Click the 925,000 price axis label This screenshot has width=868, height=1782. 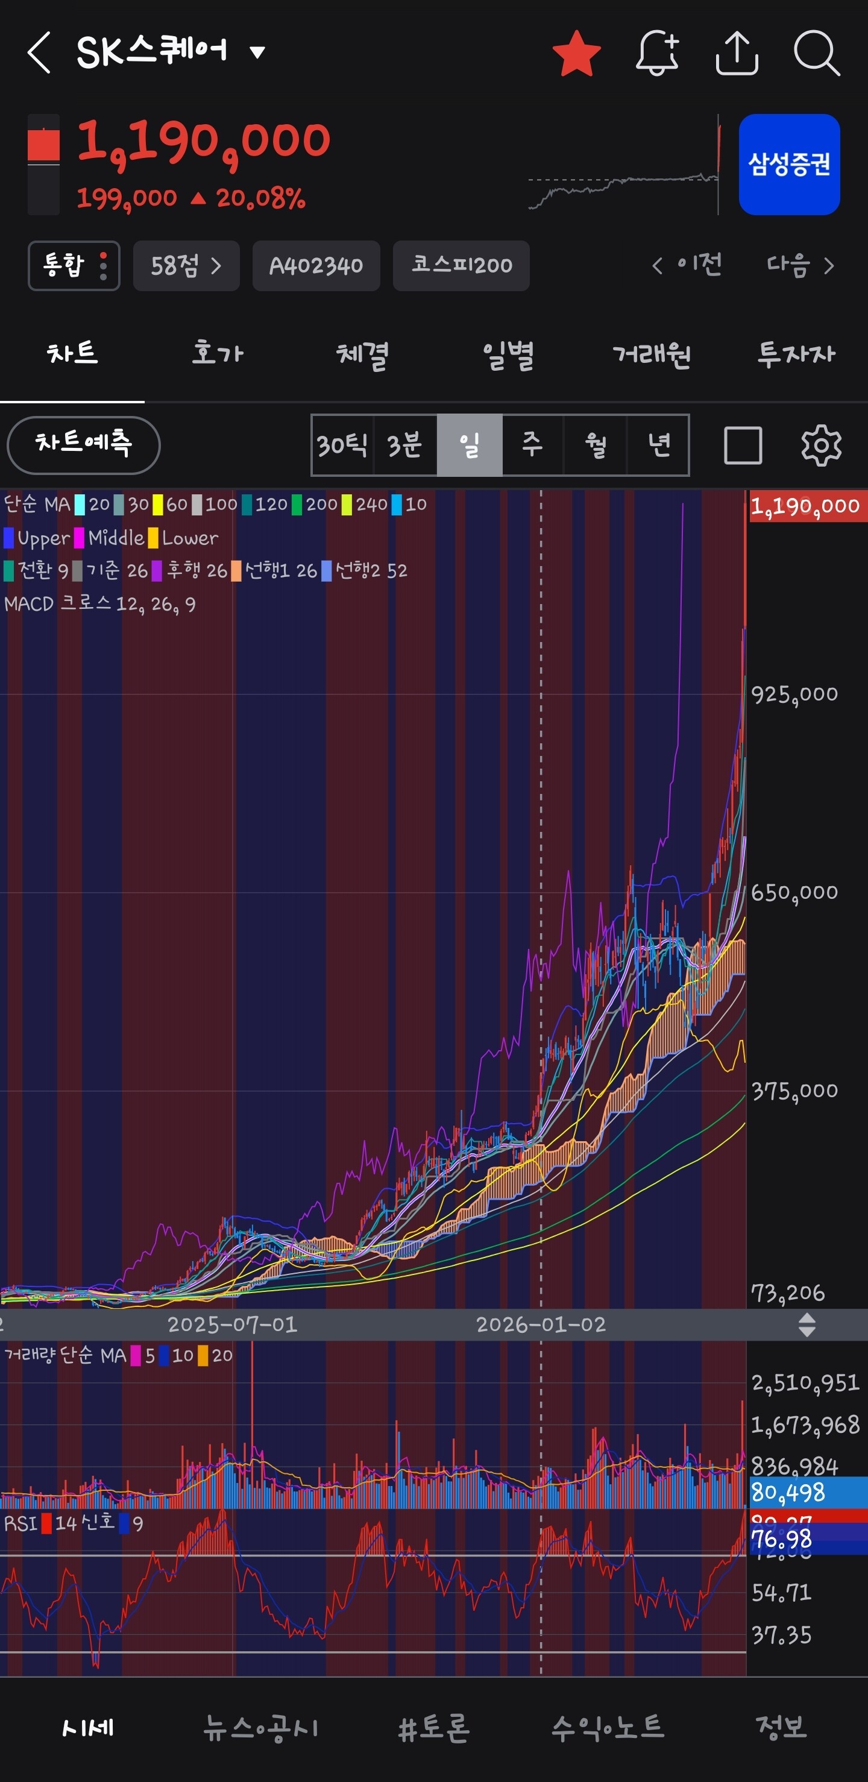[794, 694]
